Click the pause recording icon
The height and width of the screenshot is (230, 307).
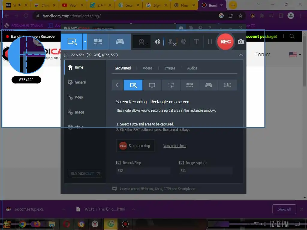(210, 42)
